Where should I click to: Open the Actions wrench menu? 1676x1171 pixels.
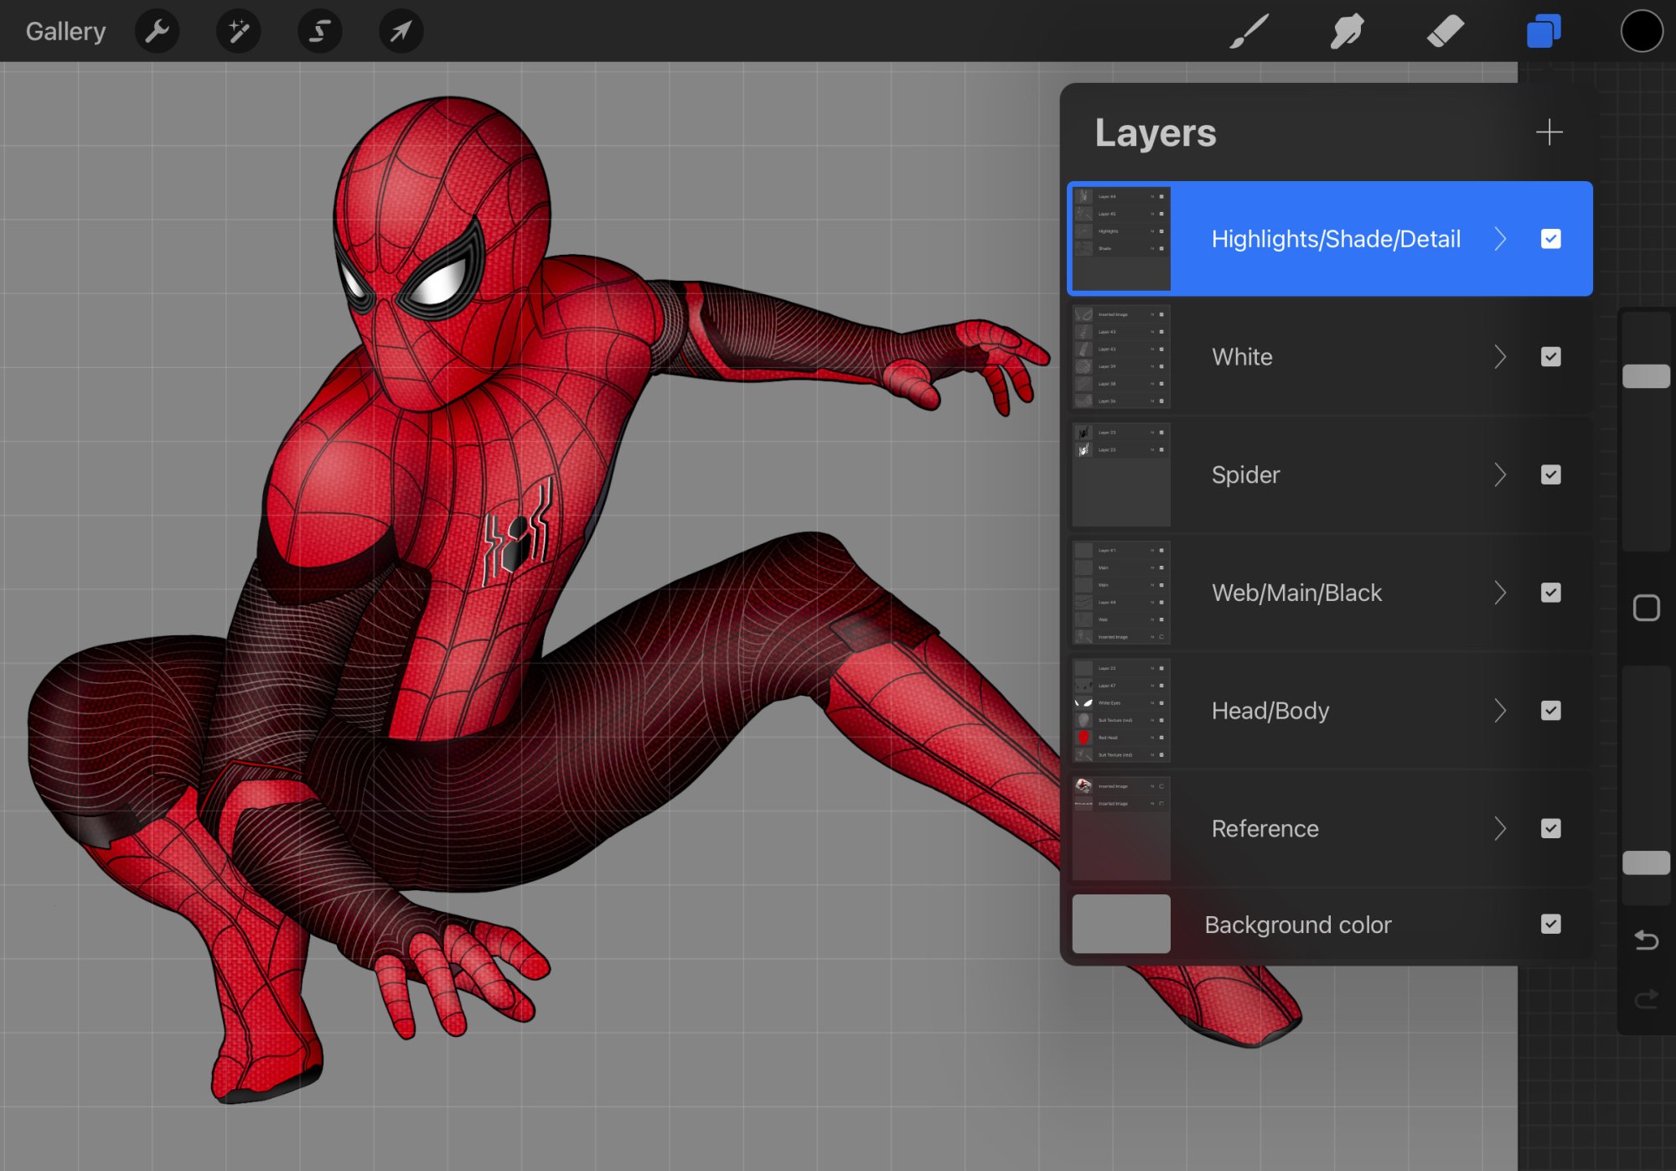point(157,32)
